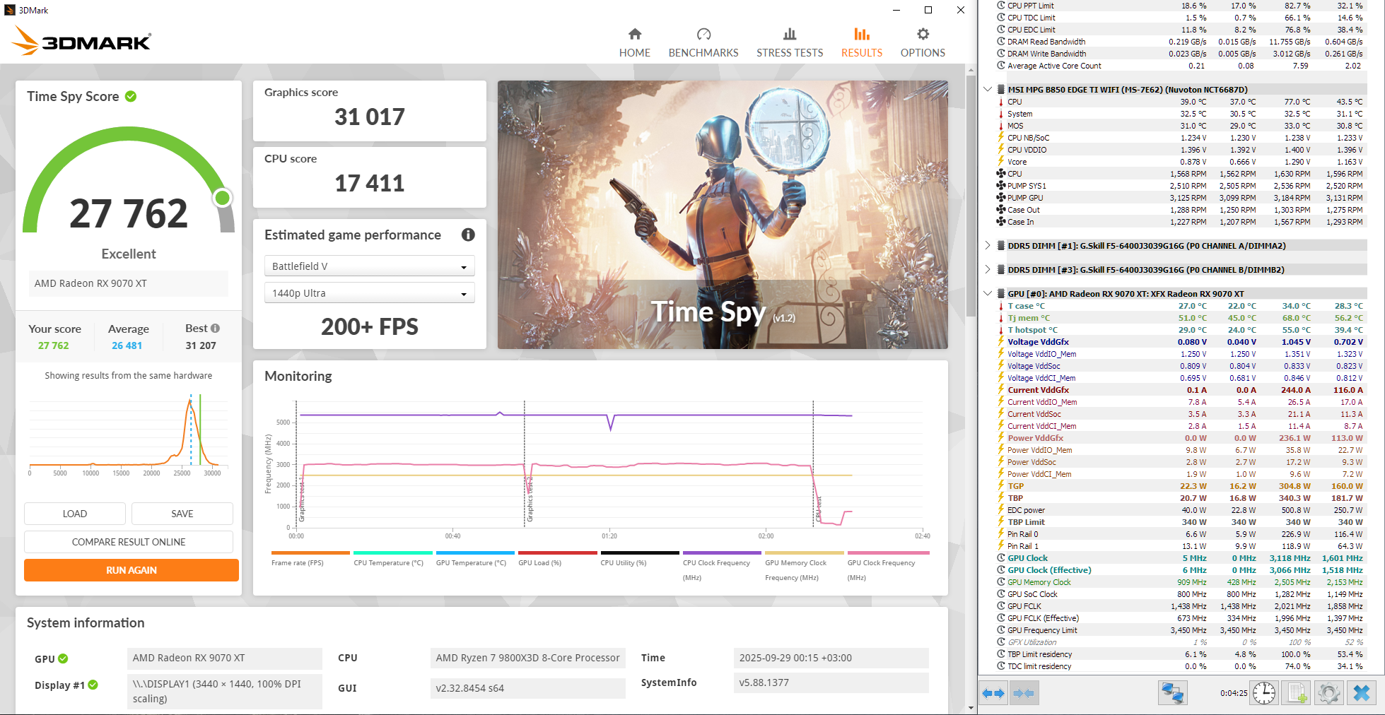Click chip icon beside MSI MPG B850 header
This screenshot has width=1385, height=715.
1001,90
